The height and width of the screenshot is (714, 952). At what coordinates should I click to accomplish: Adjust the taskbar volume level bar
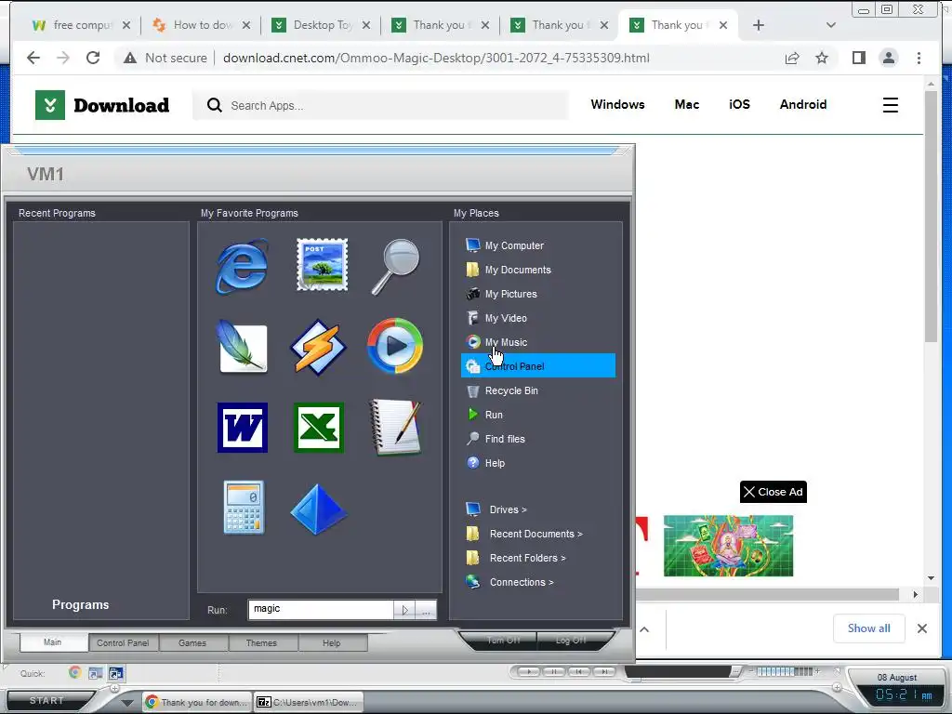(x=784, y=671)
